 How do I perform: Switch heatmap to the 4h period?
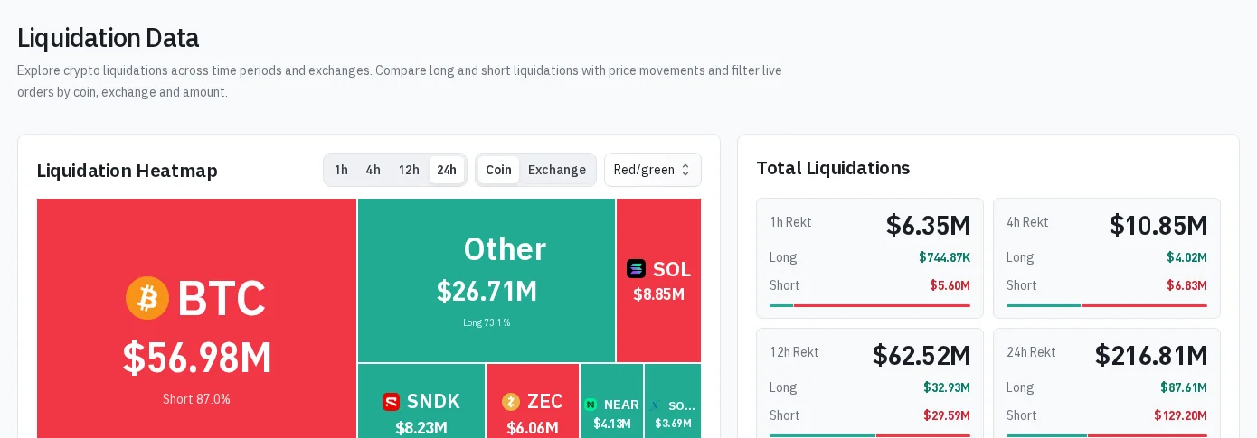(x=373, y=170)
